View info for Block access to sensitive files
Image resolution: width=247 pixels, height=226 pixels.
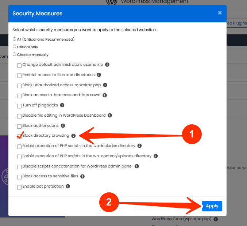82,176
